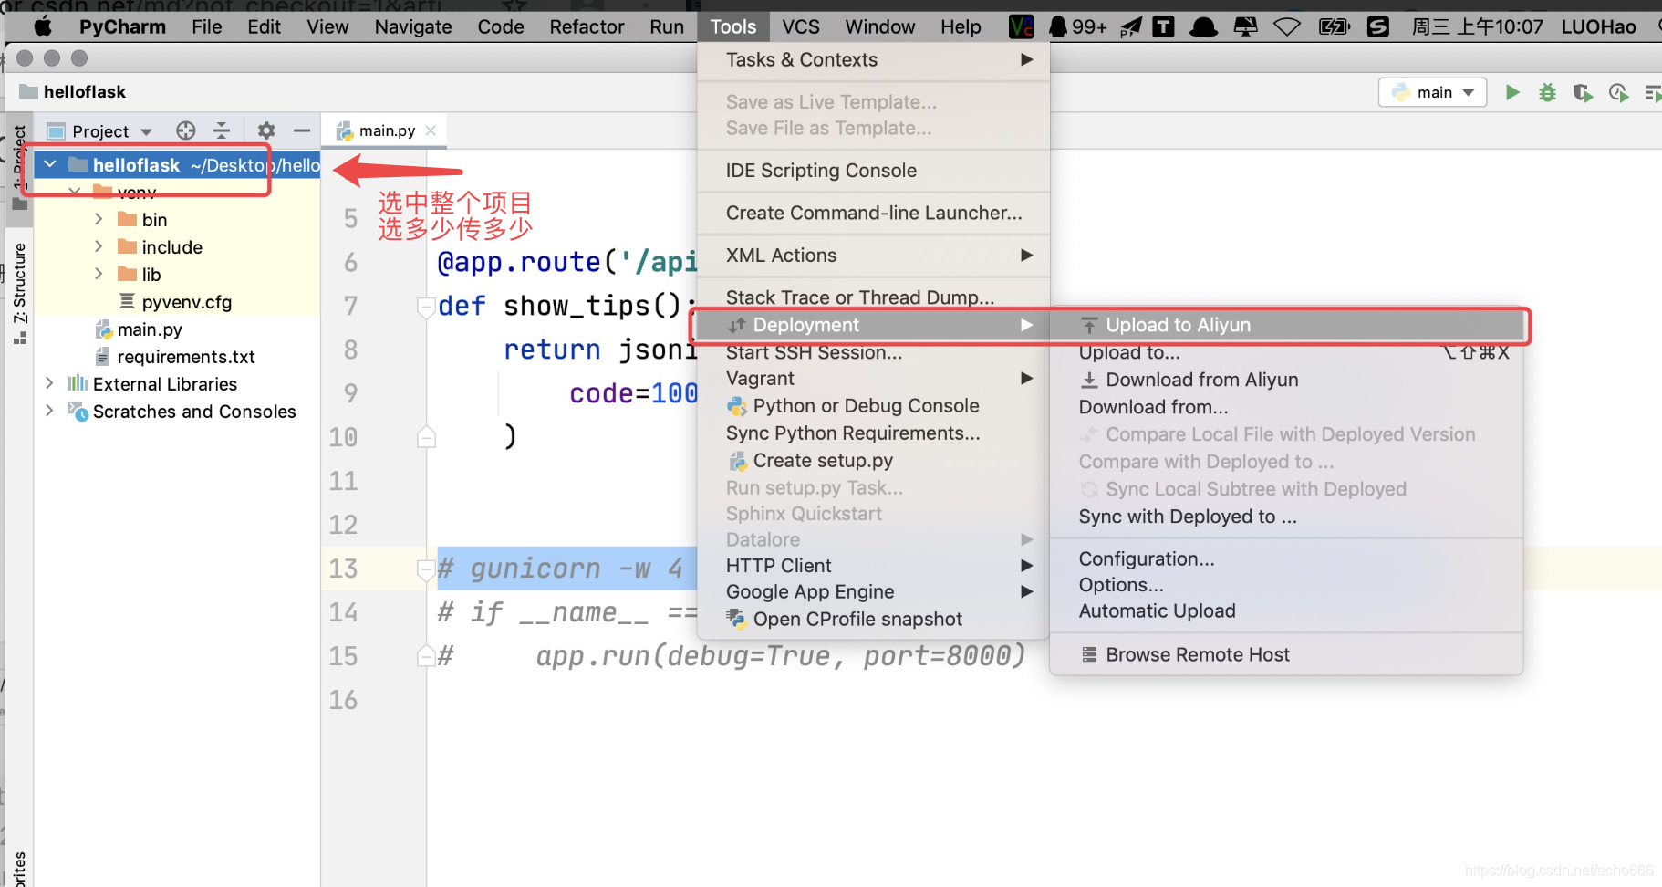This screenshot has width=1662, height=887.
Task: Choose Start SSH Session...
Action: (873, 352)
